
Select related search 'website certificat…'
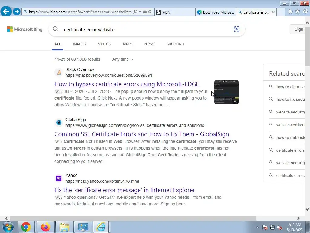[x=290, y=125]
